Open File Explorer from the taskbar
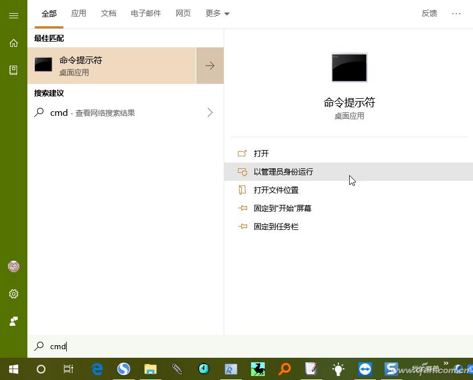Image resolution: width=473 pixels, height=380 pixels. click(x=150, y=369)
